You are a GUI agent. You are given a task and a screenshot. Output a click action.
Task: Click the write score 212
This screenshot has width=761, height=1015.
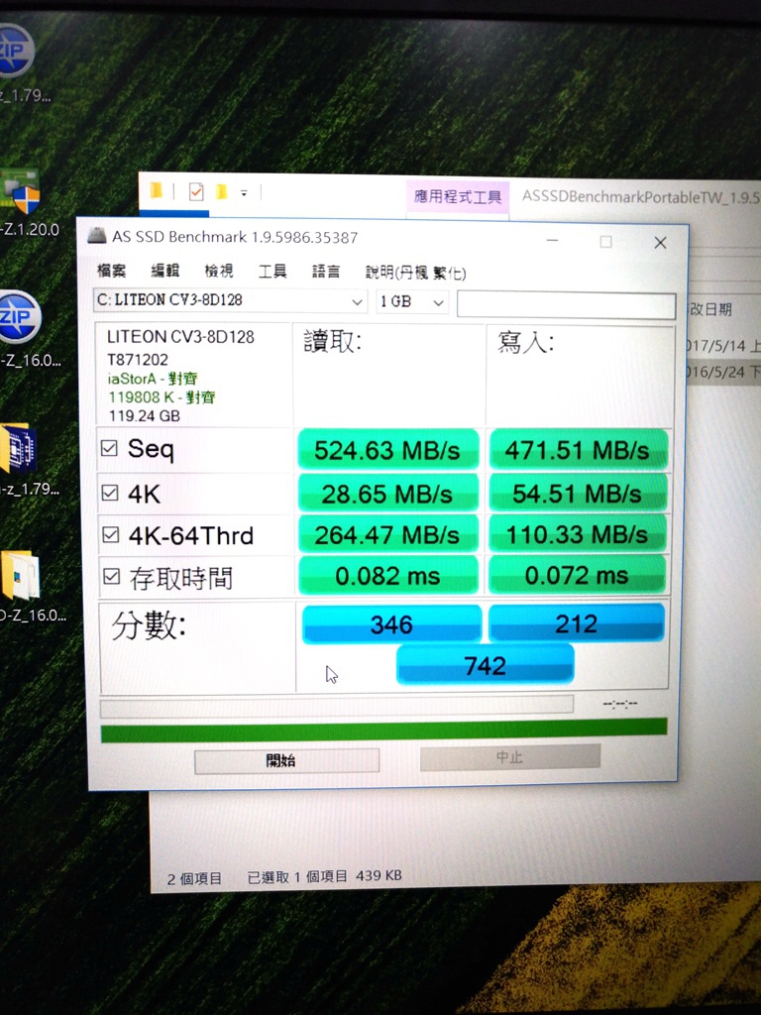coord(577,623)
